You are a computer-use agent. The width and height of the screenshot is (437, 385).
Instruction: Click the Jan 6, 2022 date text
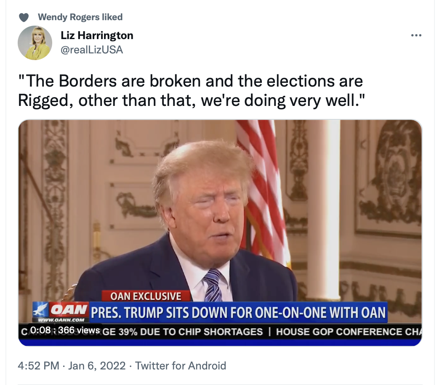point(97,366)
